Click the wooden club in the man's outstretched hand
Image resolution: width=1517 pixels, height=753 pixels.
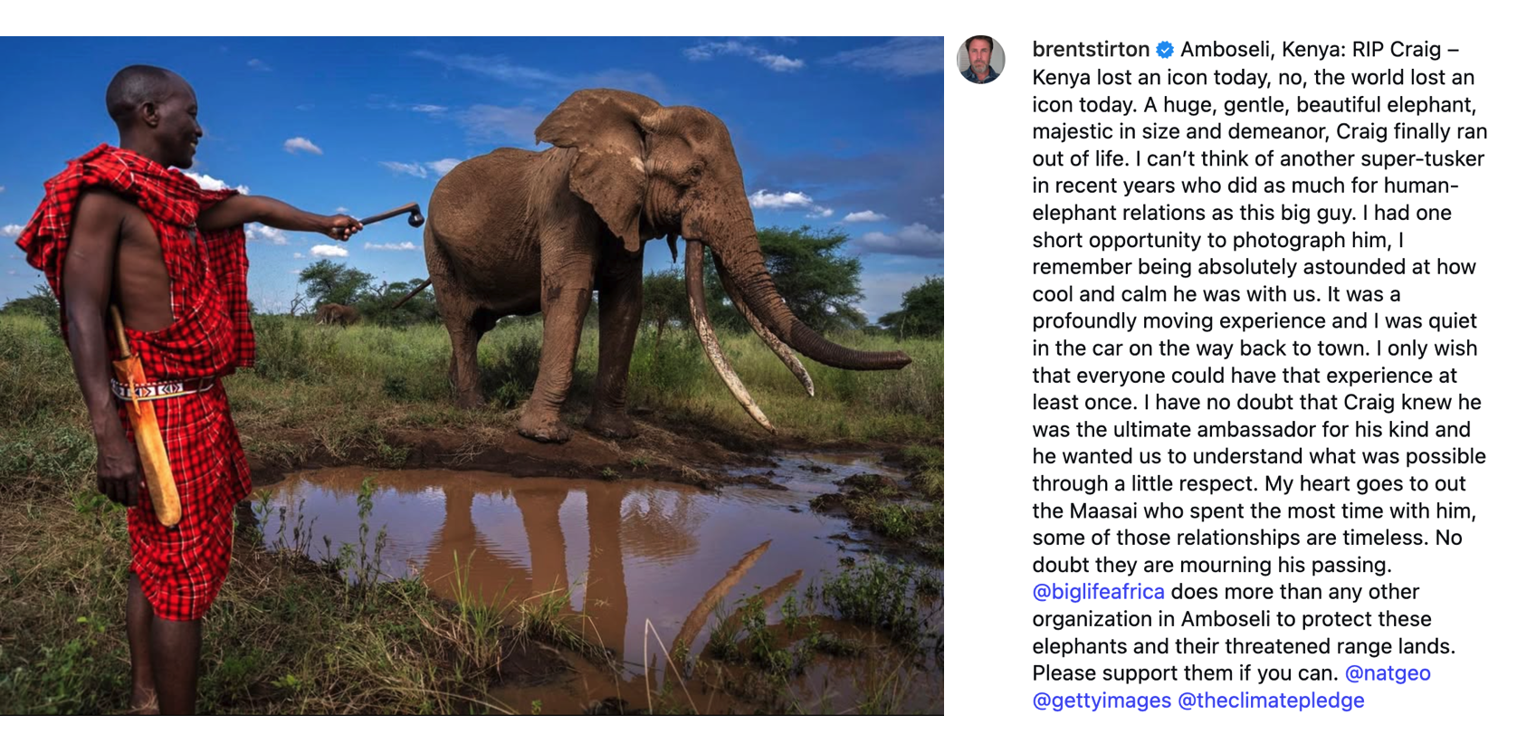[394, 215]
